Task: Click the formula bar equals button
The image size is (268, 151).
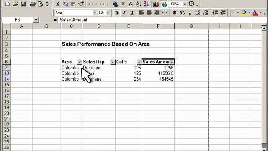Action: coord(55,20)
